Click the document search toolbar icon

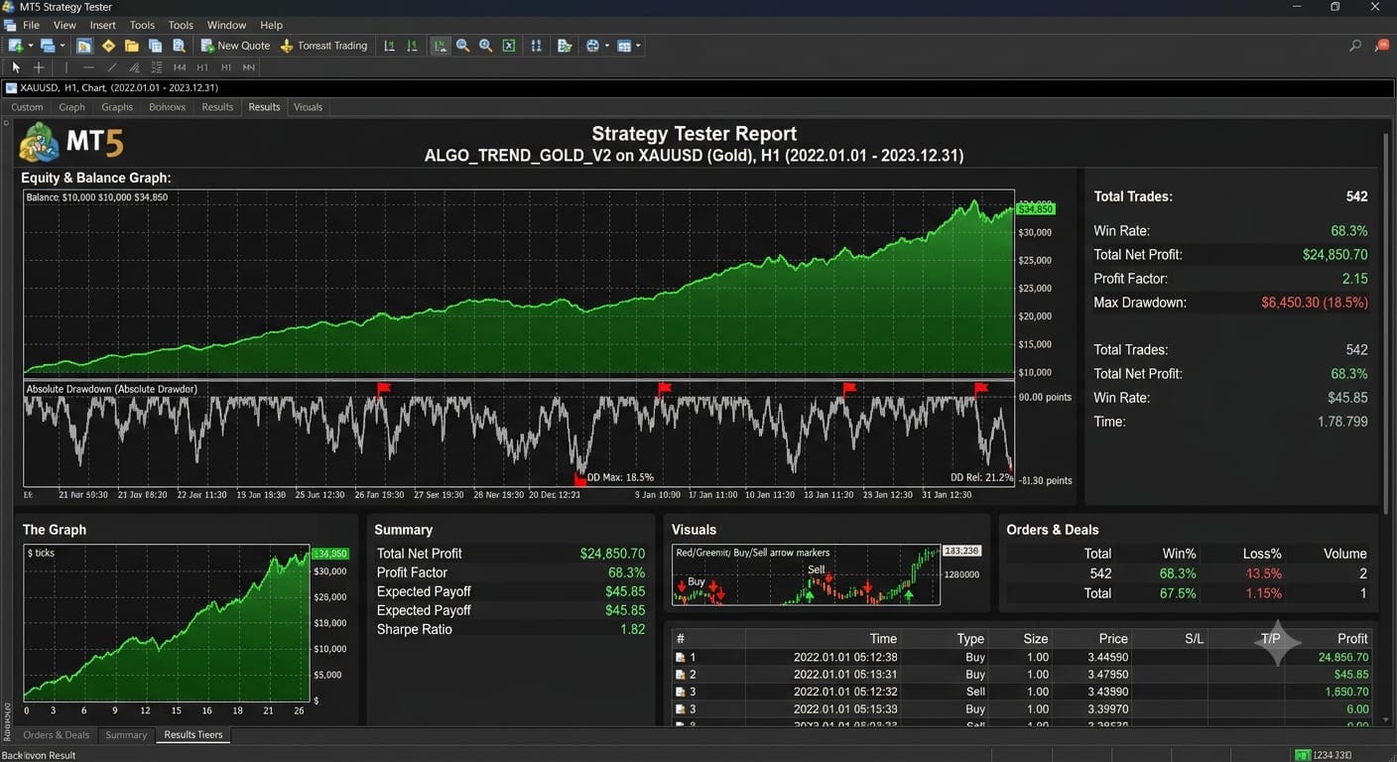pyautogui.click(x=179, y=46)
